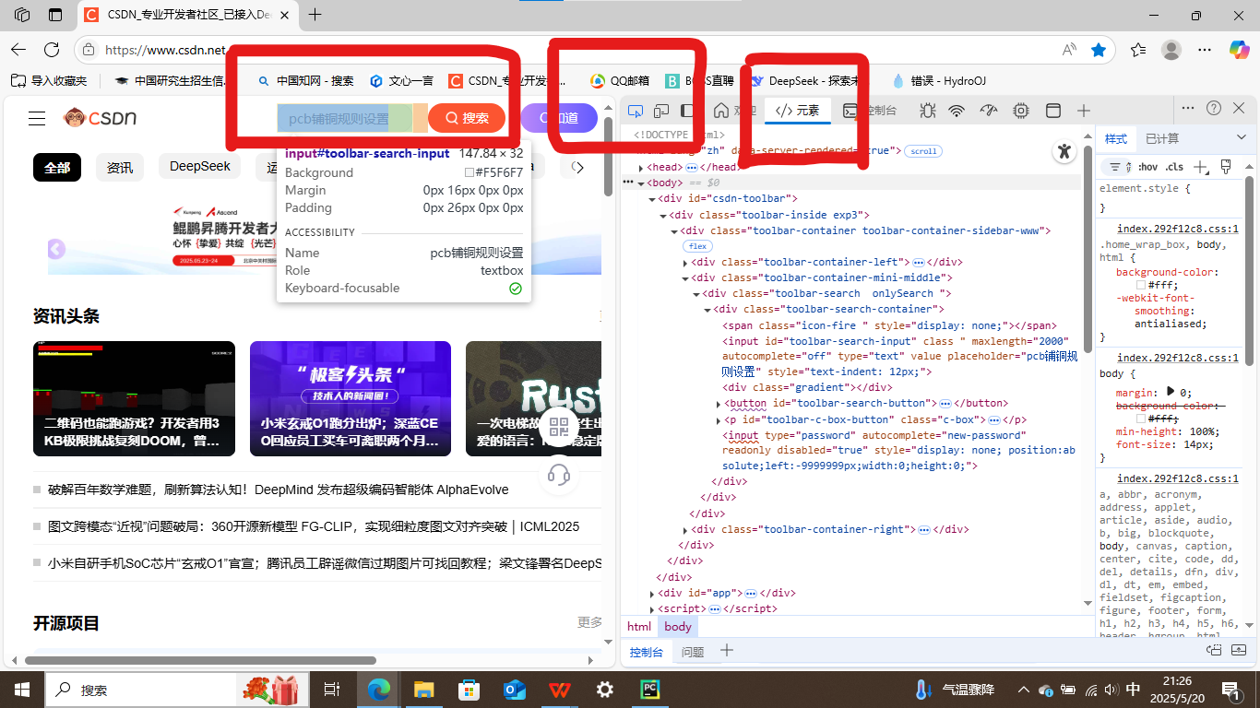Click the favorites star in address bar
This screenshot has height=708, width=1260.
coord(1099,50)
